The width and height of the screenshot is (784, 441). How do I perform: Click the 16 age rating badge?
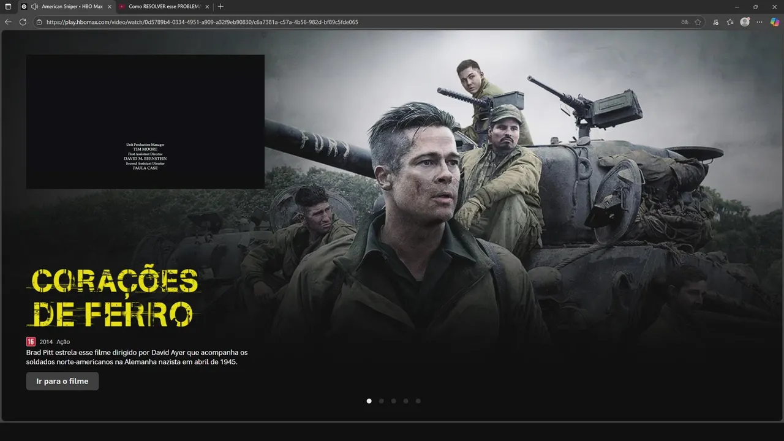31,342
